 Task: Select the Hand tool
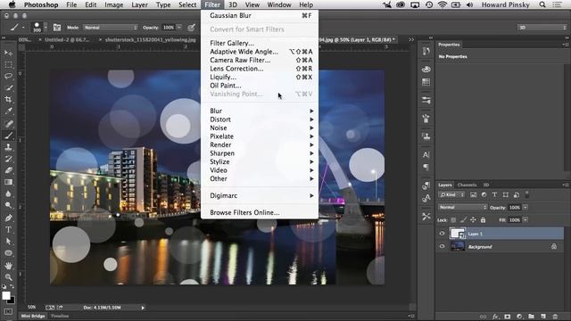coord(8,266)
